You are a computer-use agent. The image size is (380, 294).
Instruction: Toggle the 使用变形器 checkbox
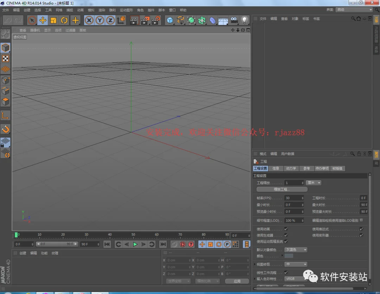point(361,235)
